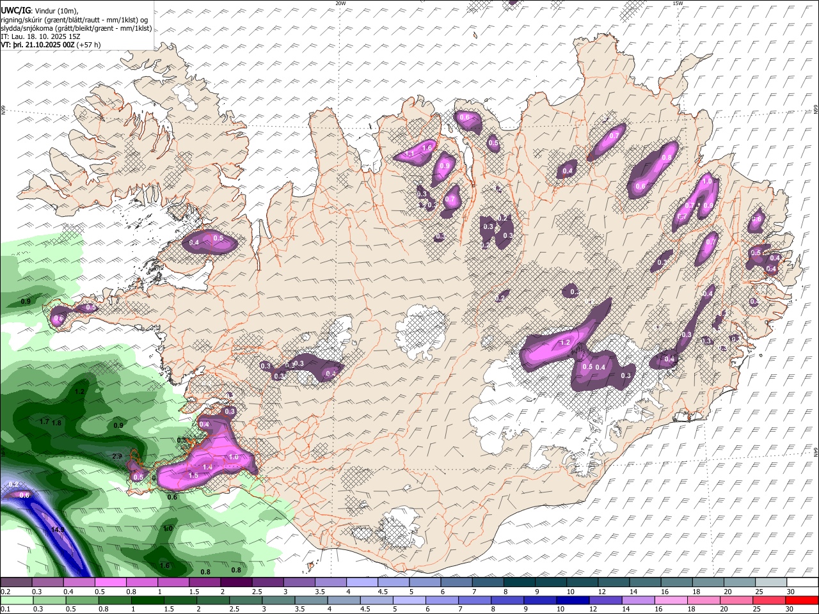Click the light pink 16 swatch in bottom legend row
This screenshot has height=614, width=819.
pos(670,600)
